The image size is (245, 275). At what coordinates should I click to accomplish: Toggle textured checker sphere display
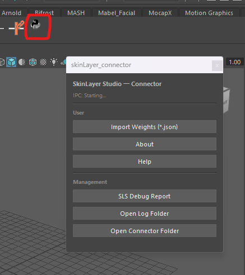43,62
